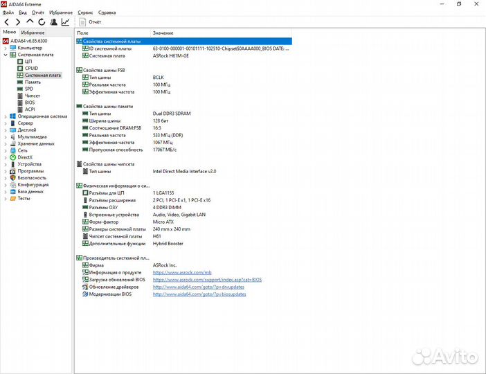The width and height of the screenshot is (486, 374).
Task: Open the Сервис menu
Action: point(85,12)
